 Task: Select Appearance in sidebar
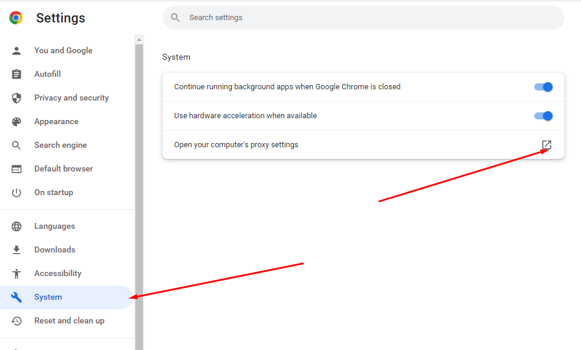[x=67, y=122]
